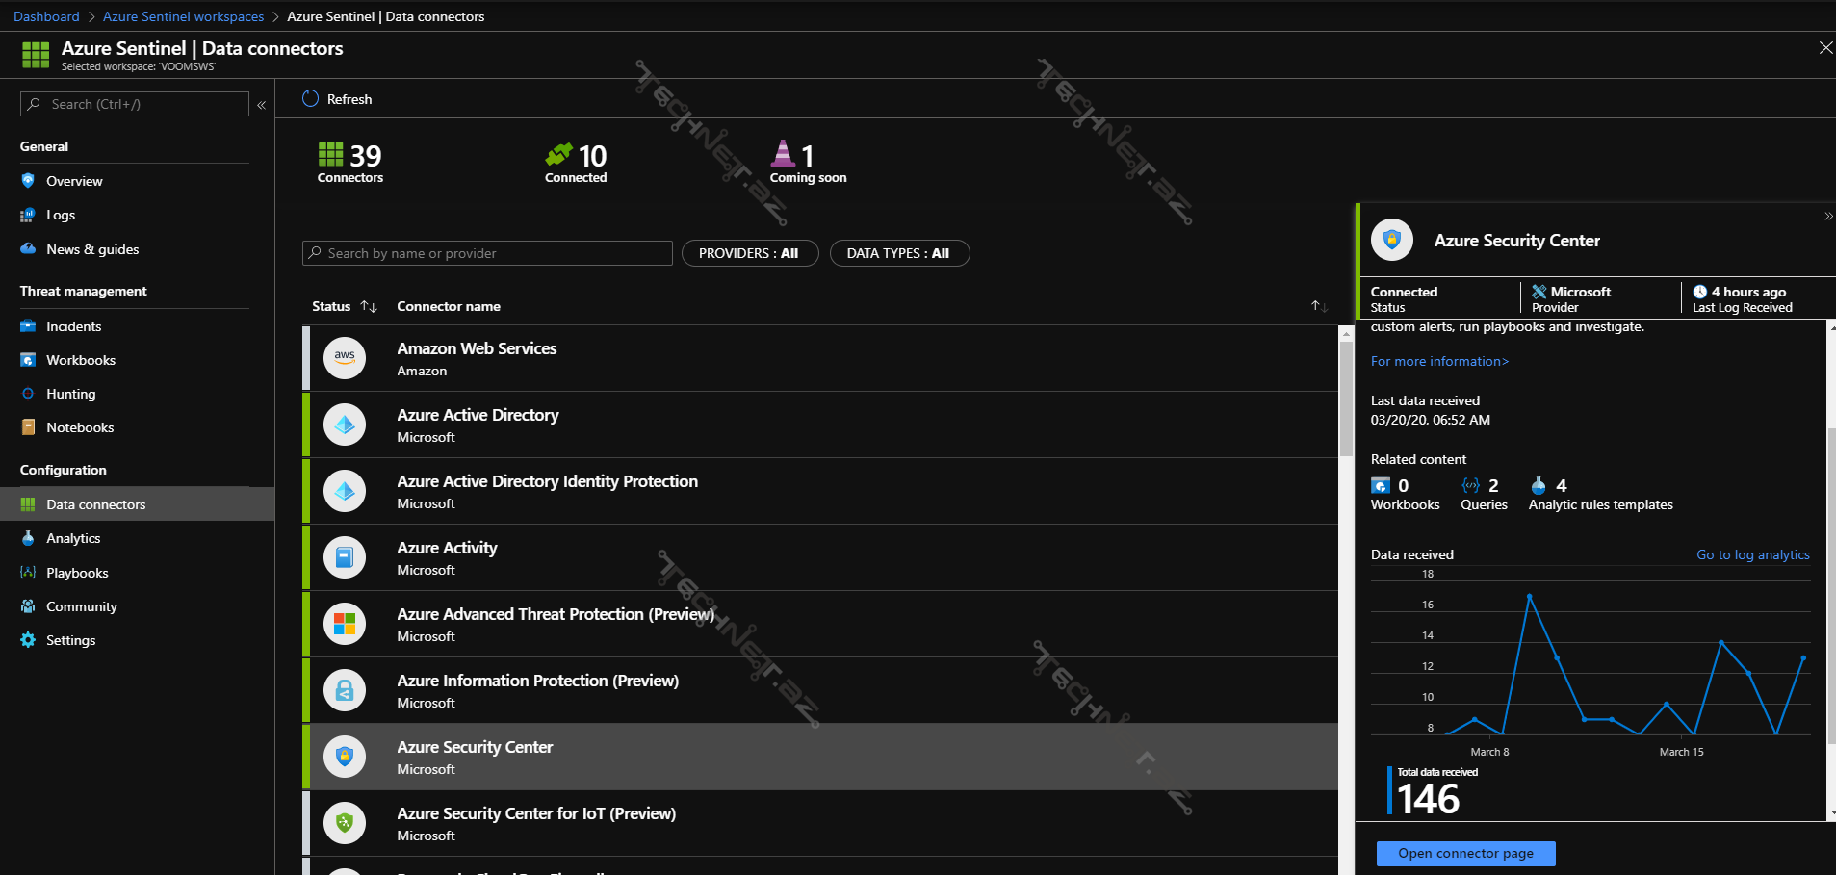Go to Analytics in the sidebar
Image resolution: width=1836 pixels, height=875 pixels.
[x=73, y=538]
